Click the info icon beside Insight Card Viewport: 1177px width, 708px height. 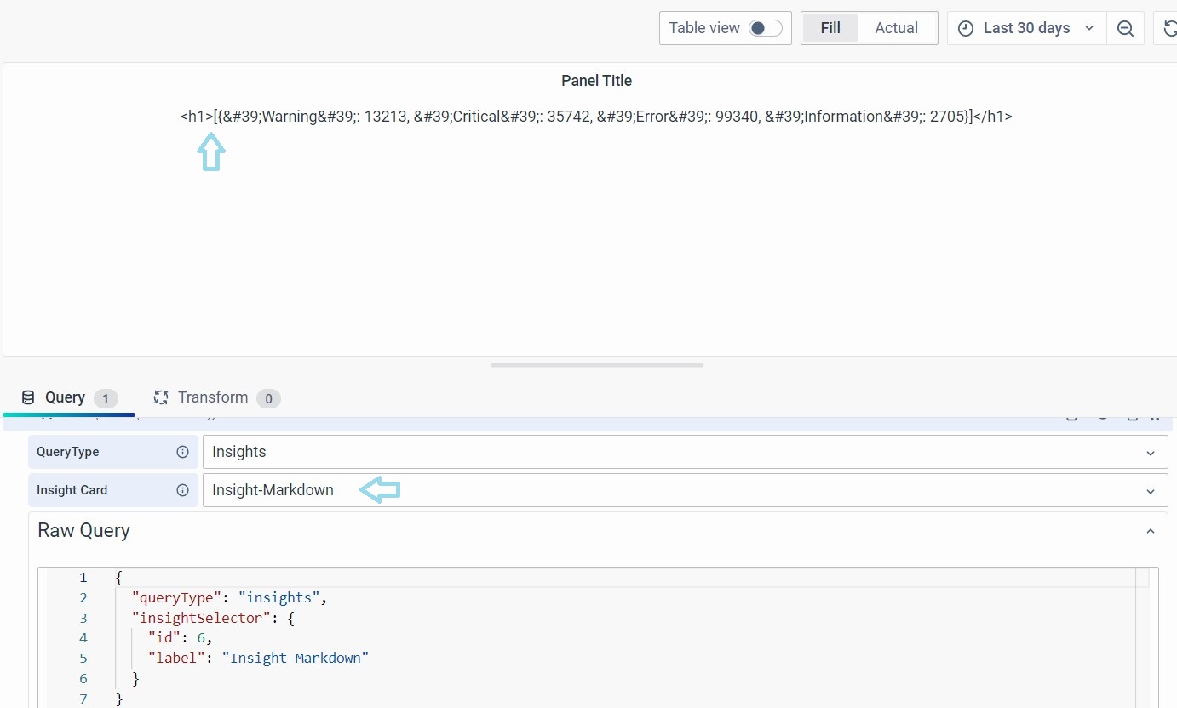point(182,490)
